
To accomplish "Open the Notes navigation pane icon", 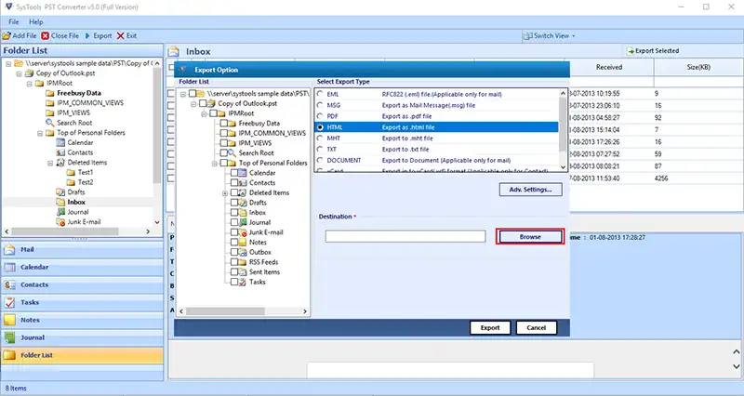I will pos(9,320).
